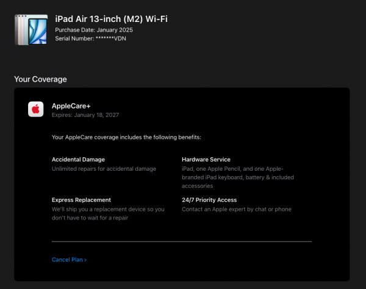Click 'Unlimited repairs for accidental damage' text
The height and width of the screenshot is (289, 366).
coord(104,169)
